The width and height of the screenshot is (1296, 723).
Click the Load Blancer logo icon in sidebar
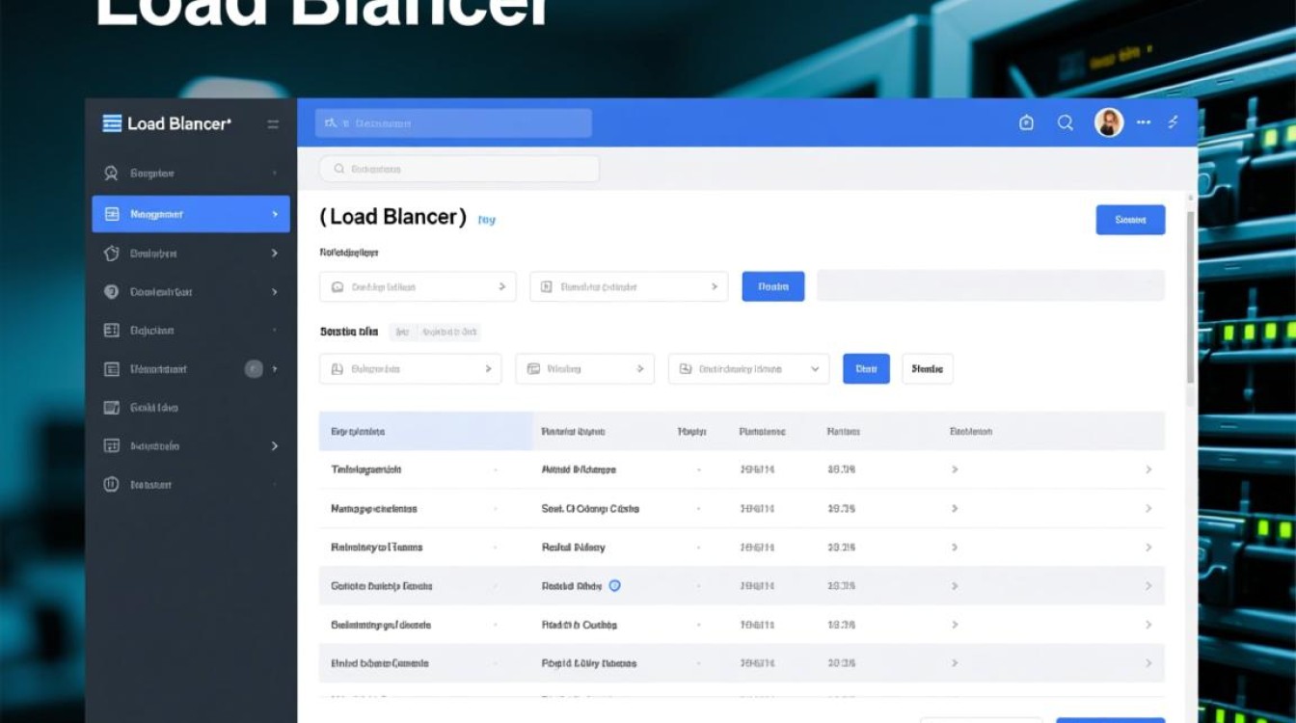coord(112,123)
